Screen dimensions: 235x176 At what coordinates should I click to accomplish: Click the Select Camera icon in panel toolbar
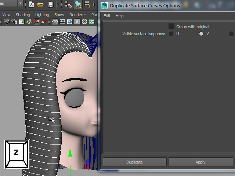7,22
